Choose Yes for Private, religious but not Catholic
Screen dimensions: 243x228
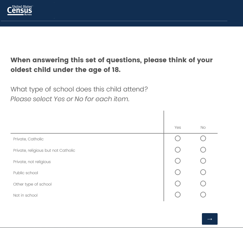(178, 150)
